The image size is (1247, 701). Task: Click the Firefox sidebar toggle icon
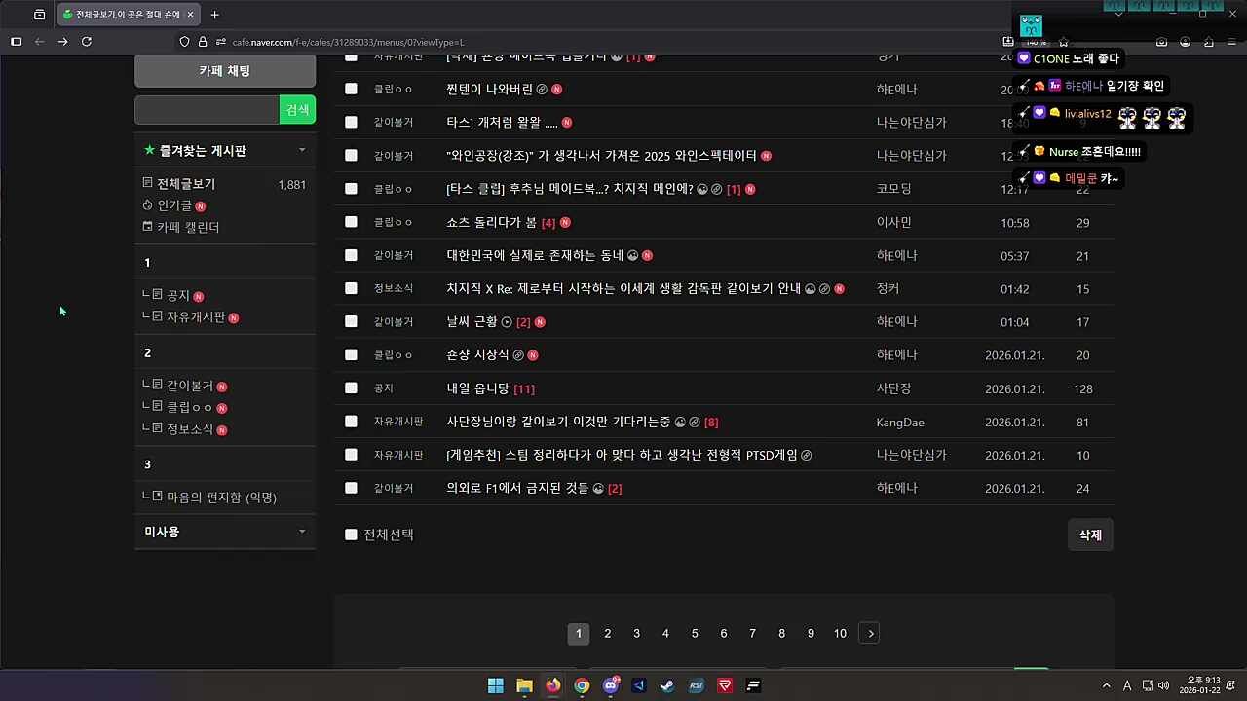point(16,42)
